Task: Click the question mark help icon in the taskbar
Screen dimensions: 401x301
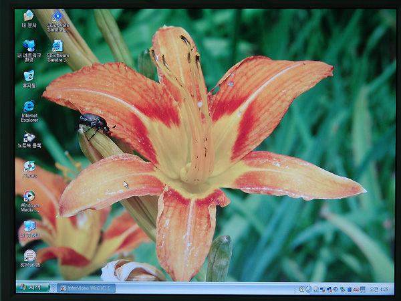Action: [x=302, y=289]
